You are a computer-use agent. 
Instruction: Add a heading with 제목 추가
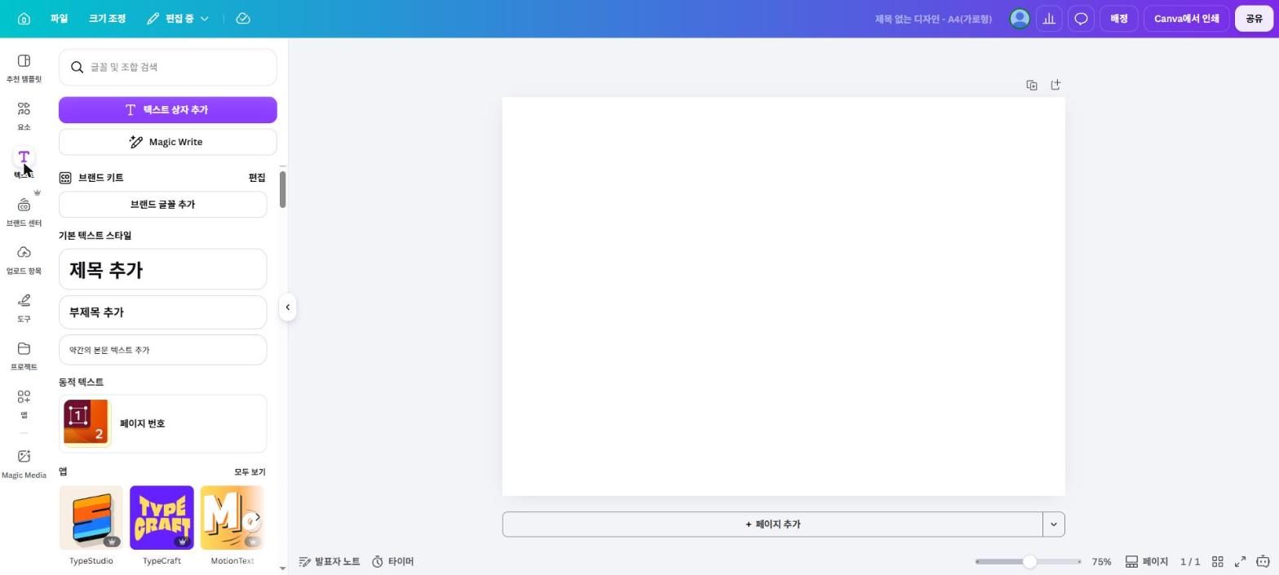(163, 270)
